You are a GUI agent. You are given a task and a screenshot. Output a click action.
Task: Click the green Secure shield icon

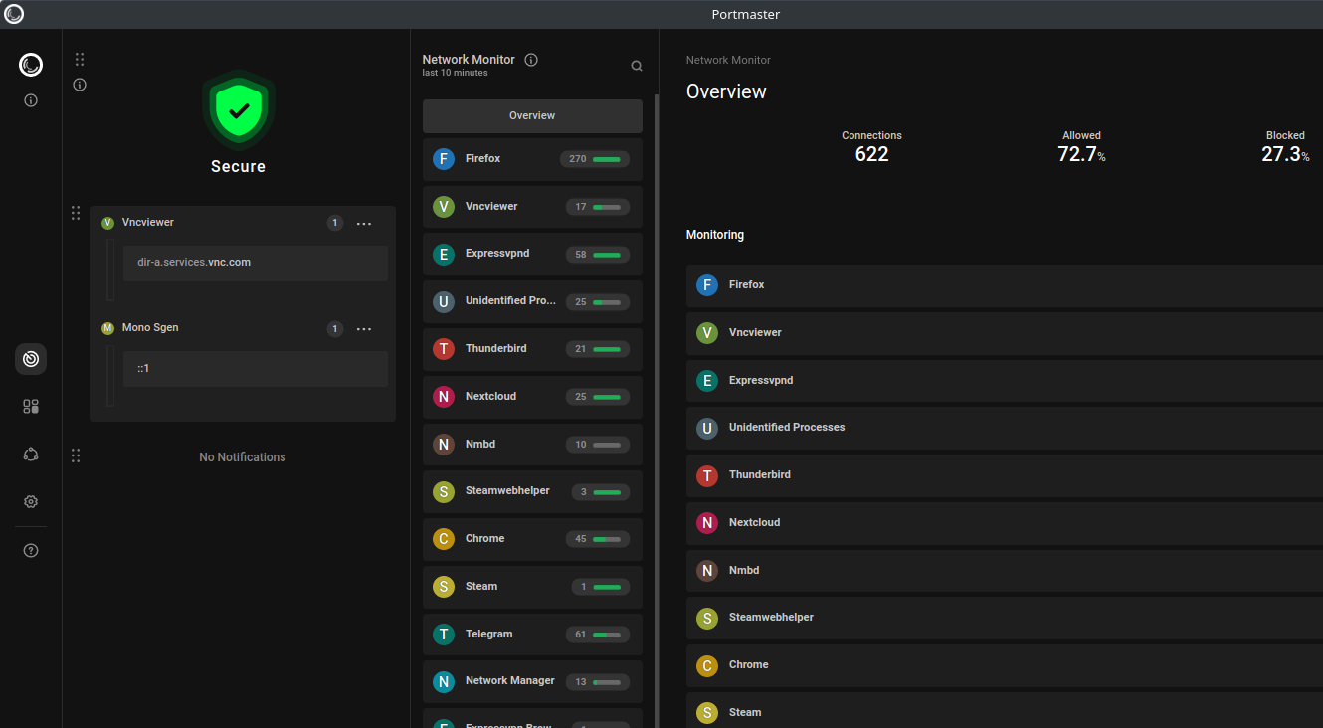point(239,108)
